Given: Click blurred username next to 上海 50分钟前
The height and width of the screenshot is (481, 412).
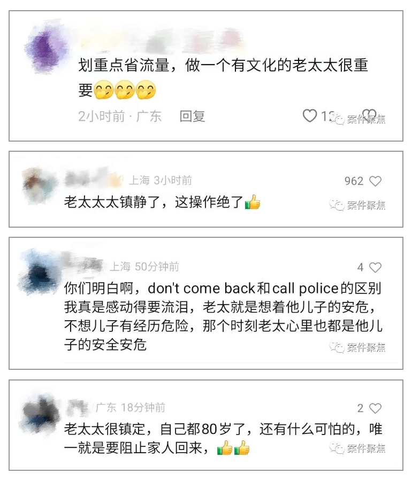Looking at the screenshot, I should [x=83, y=263].
